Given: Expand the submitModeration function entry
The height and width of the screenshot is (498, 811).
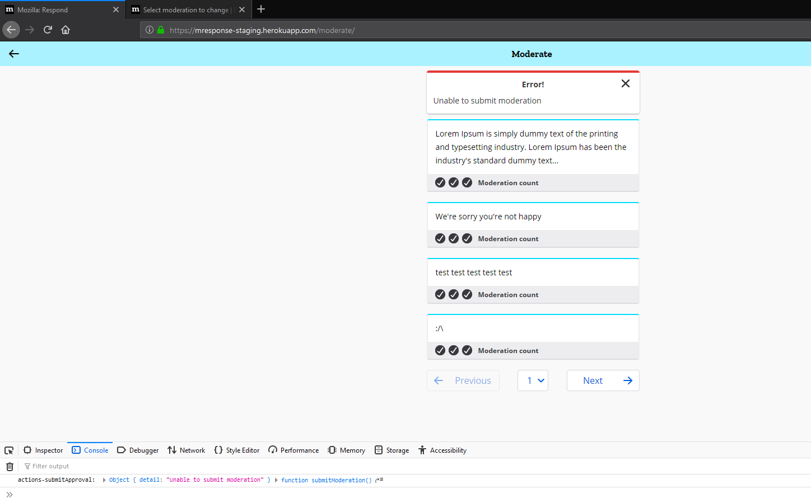Looking at the screenshot, I should 276,480.
